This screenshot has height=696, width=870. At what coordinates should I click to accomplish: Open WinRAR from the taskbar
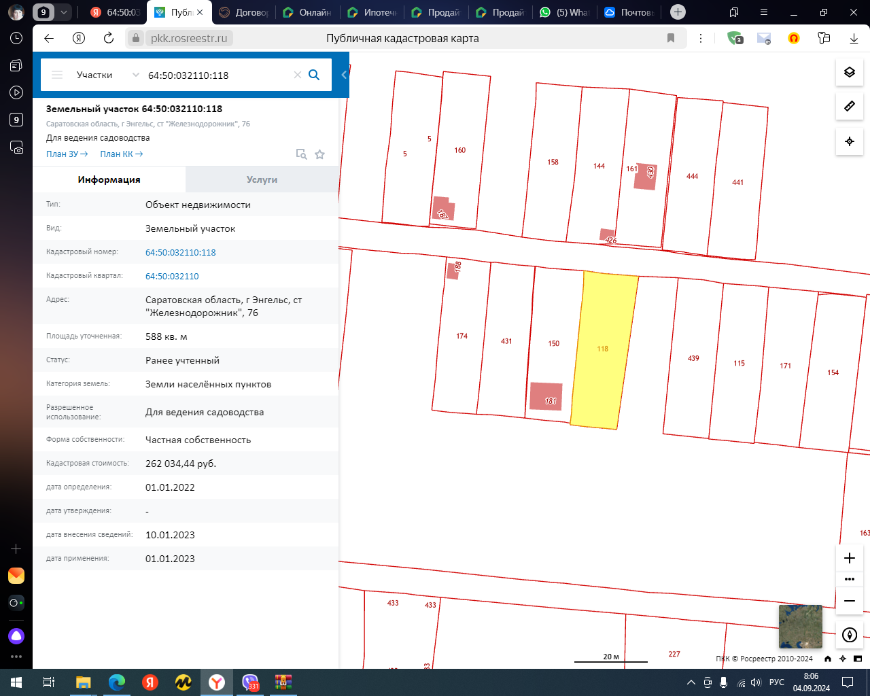(x=283, y=682)
